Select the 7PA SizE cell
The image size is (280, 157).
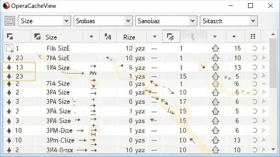click(58, 58)
